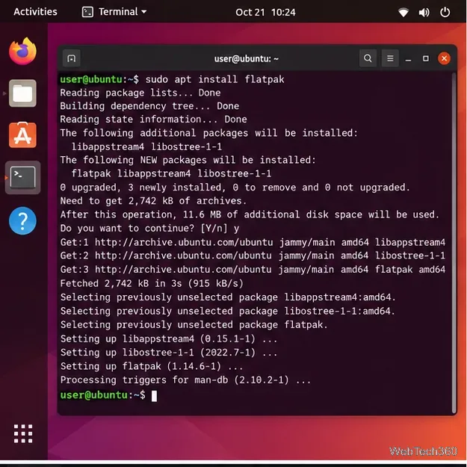This screenshot has height=467, width=467.
Task: Click 'Processing triggers for man-db' line
Action: (185, 380)
